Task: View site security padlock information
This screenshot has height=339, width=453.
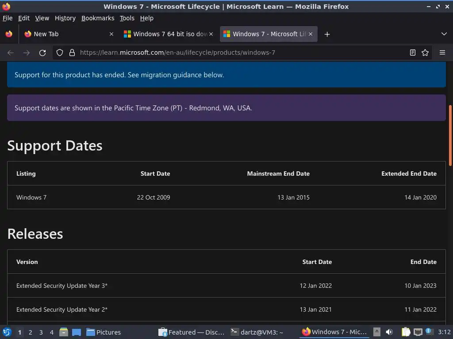Action: pyautogui.click(x=72, y=53)
